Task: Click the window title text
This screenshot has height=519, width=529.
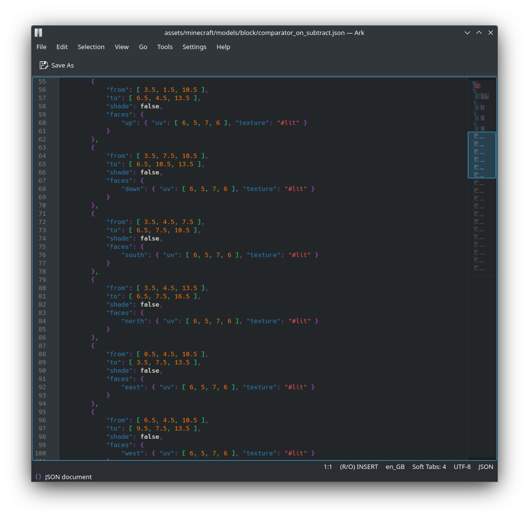Action: [264, 33]
